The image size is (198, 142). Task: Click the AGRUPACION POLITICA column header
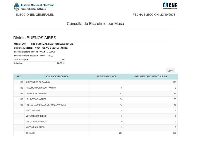[x=57, y=77]
